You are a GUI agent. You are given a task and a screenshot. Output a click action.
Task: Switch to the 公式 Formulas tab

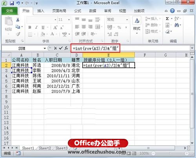pos(78,11)
